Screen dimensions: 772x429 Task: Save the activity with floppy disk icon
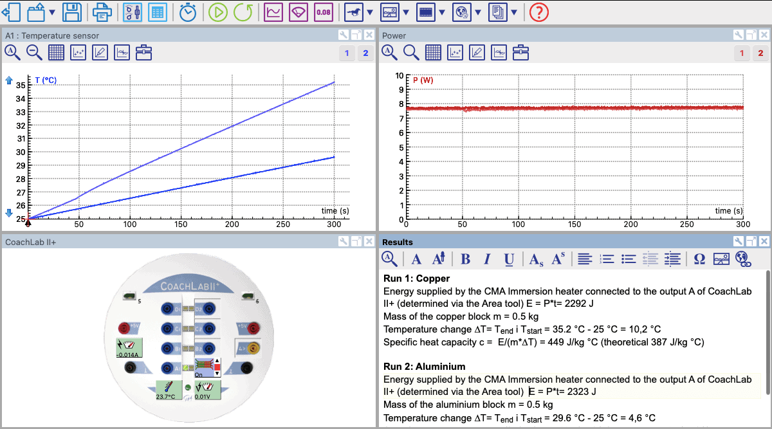tap(72, 12)
